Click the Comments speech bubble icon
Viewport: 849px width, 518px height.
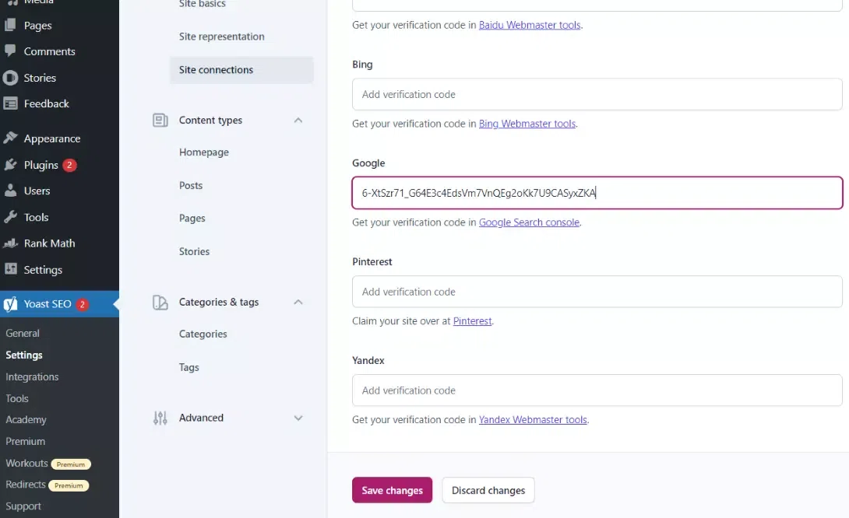(10, 51)
